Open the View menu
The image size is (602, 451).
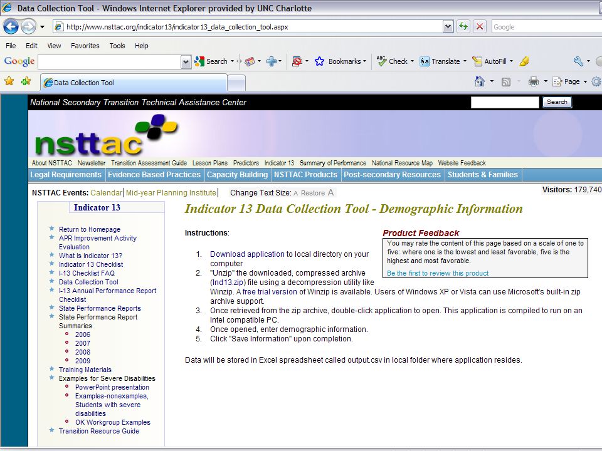point(54,46)
